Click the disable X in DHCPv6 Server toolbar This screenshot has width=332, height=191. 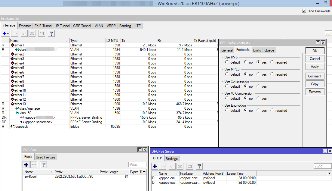pos(180,166)
